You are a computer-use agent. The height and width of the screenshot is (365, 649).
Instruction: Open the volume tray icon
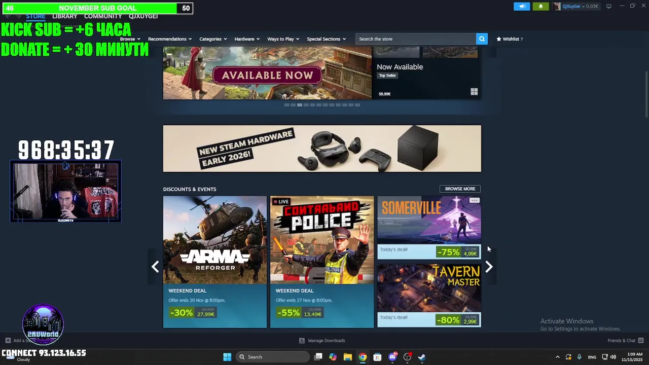[x=613, y=357]
